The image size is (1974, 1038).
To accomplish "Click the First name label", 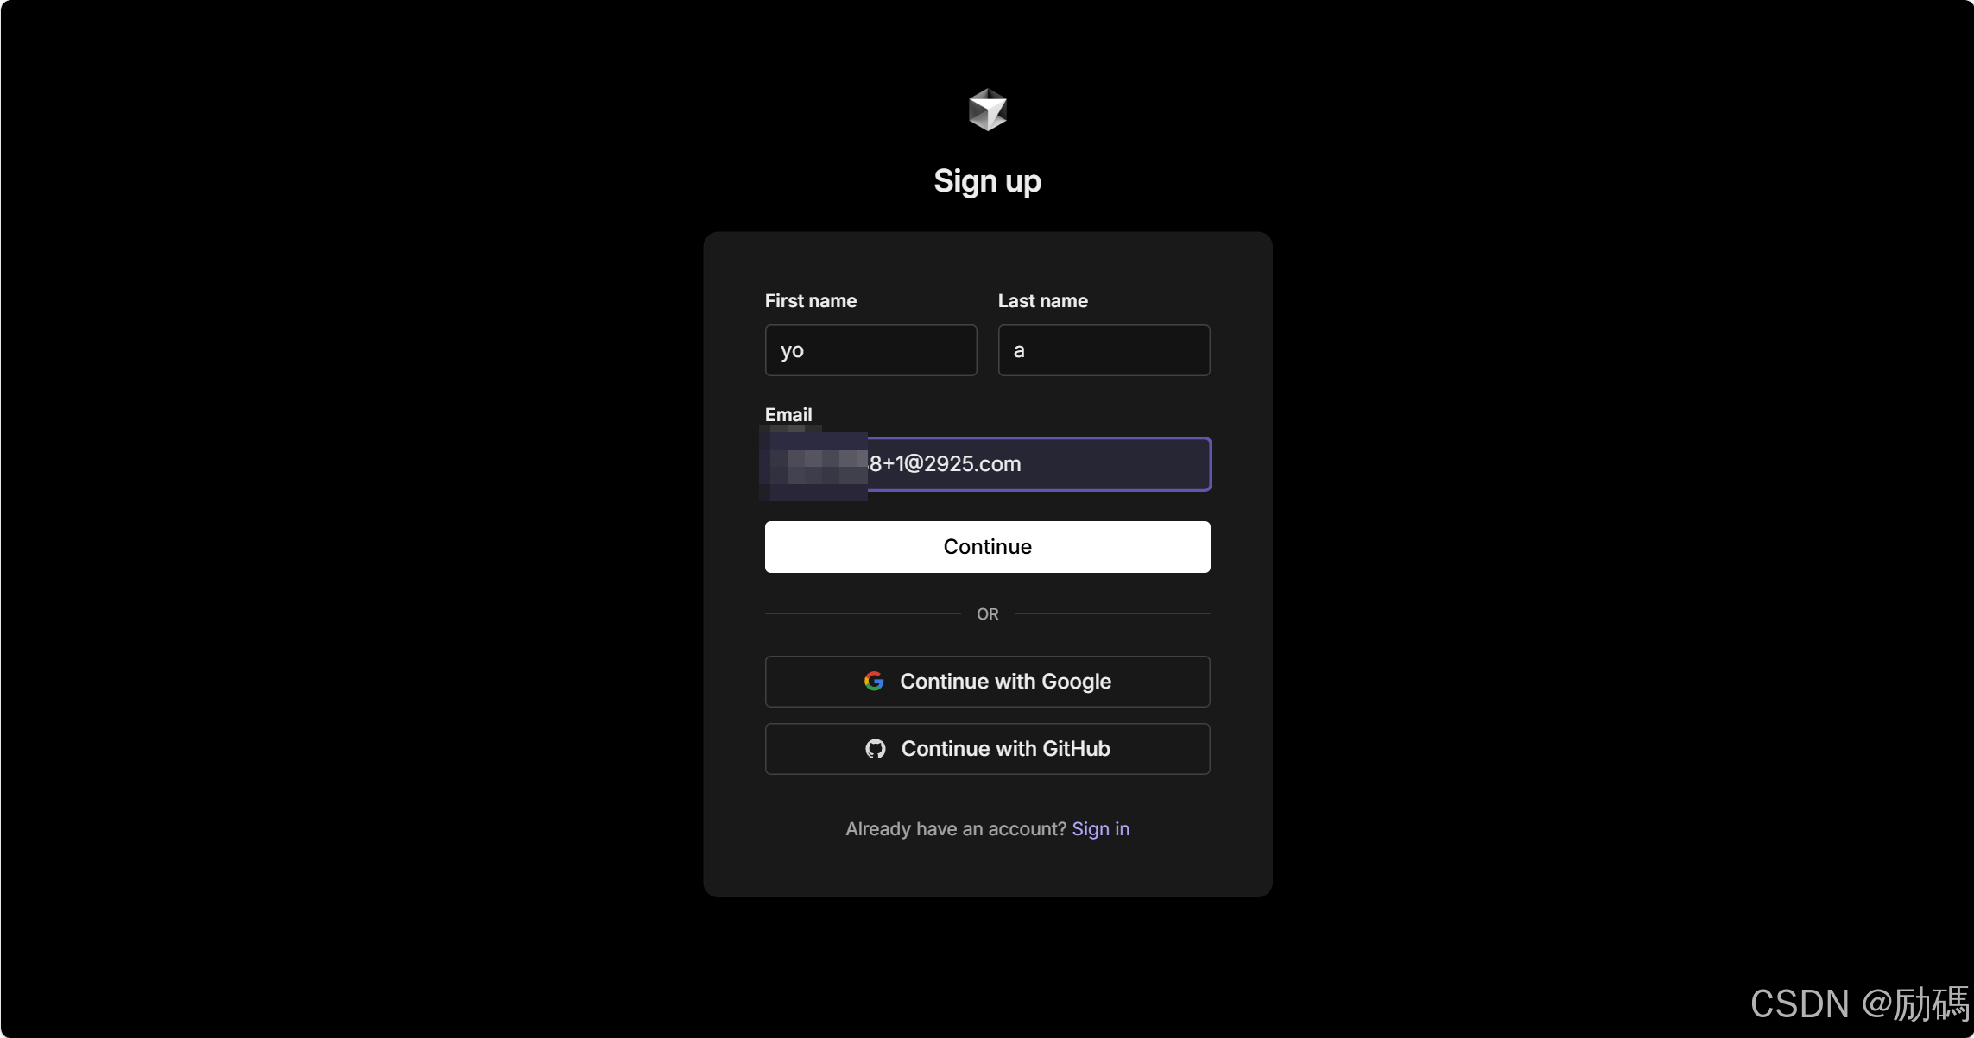I will pos(810,301).
